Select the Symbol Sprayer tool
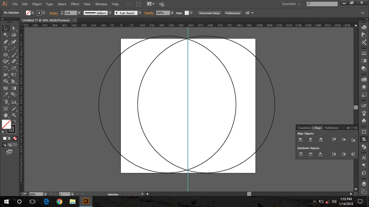Image resolution: width=369 pixels, height=207 pixels. 5,102
